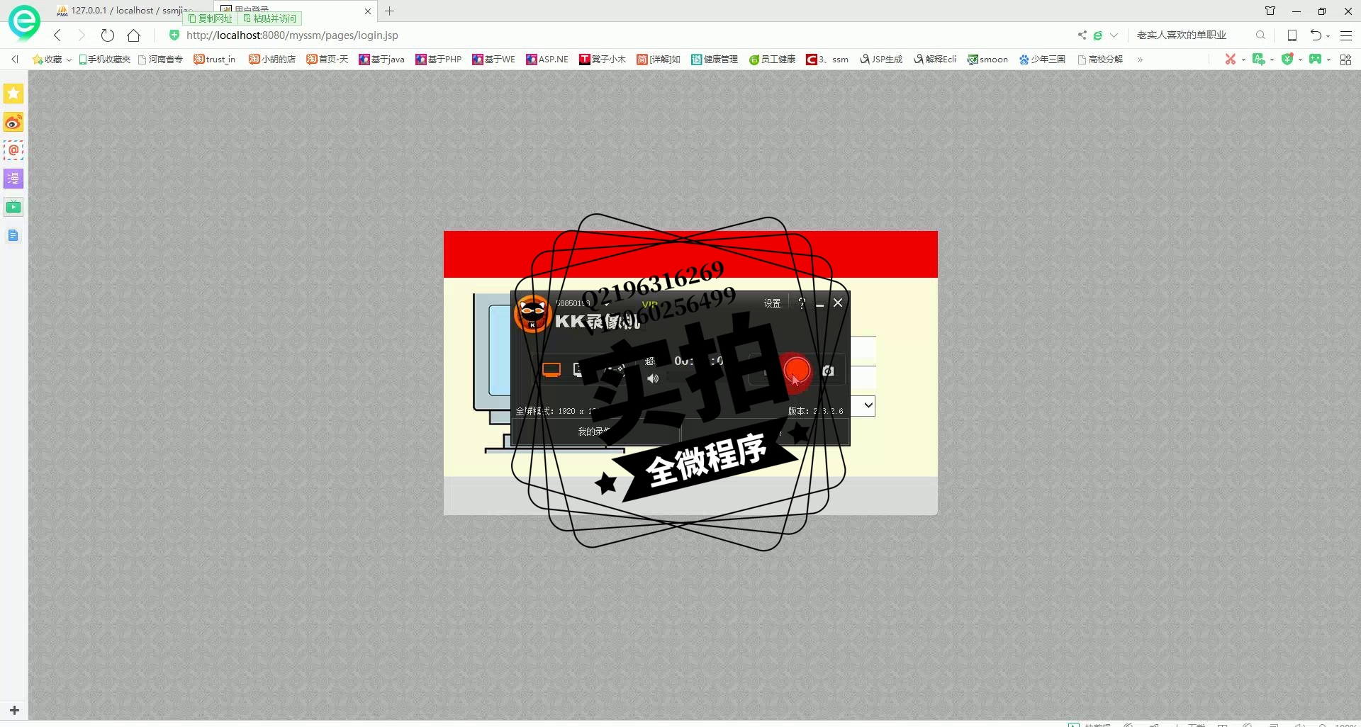
Task: Close the current login page tab
Action: (x=368, y=11)
